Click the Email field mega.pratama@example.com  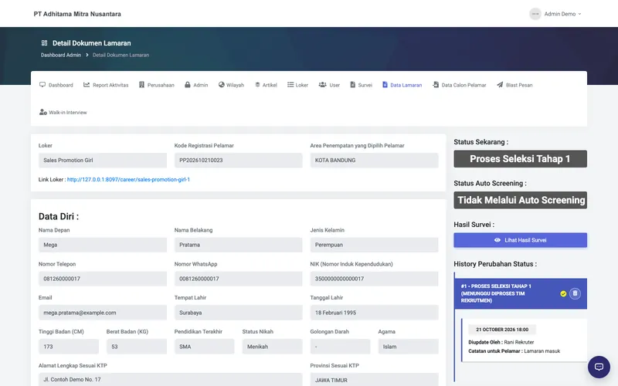103,313
